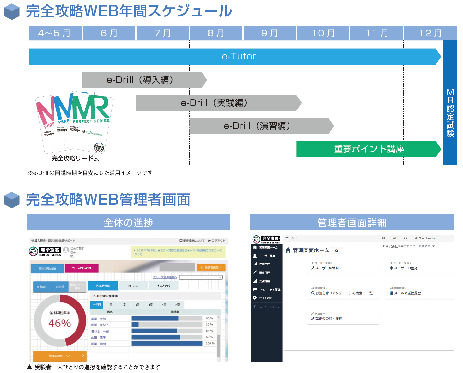Screen dimensions: 463x373
Task: Click the 100 % progress bar row
Action: 167,343
